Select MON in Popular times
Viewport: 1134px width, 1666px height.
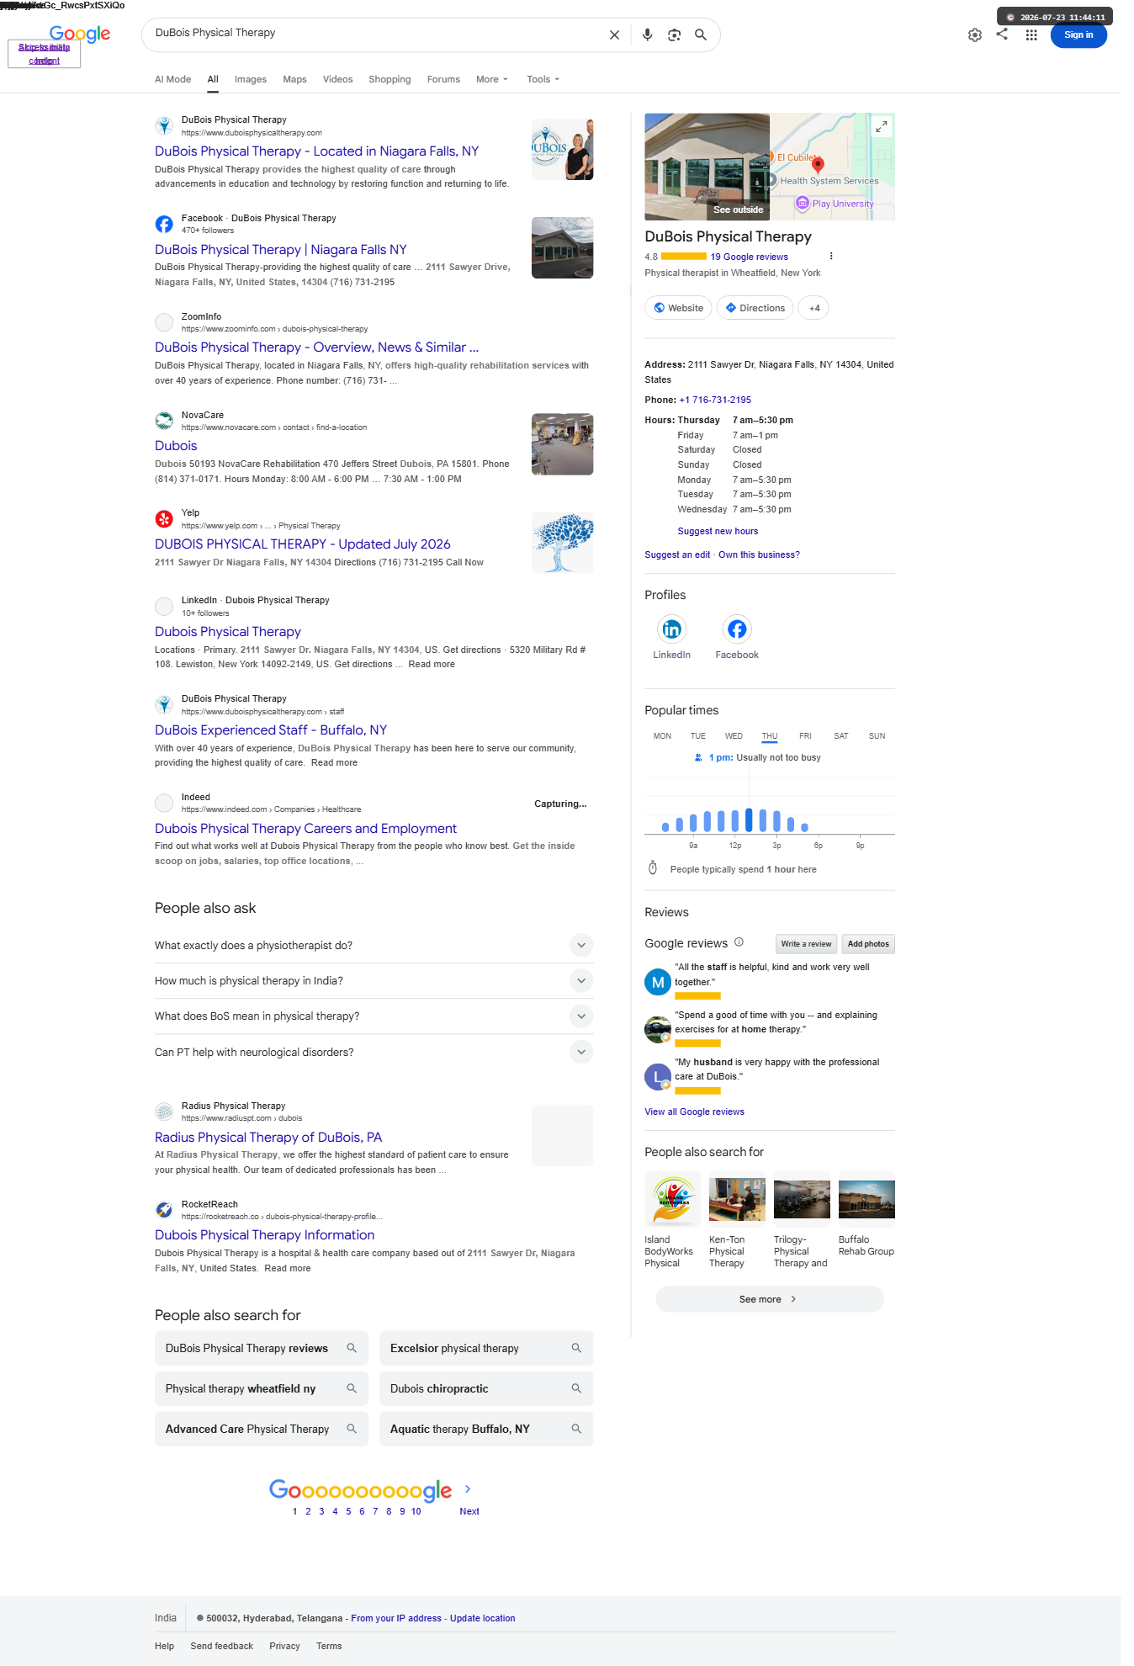663,736
